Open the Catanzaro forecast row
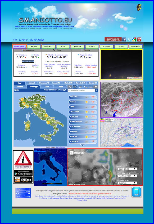 [x=83, y=127]
